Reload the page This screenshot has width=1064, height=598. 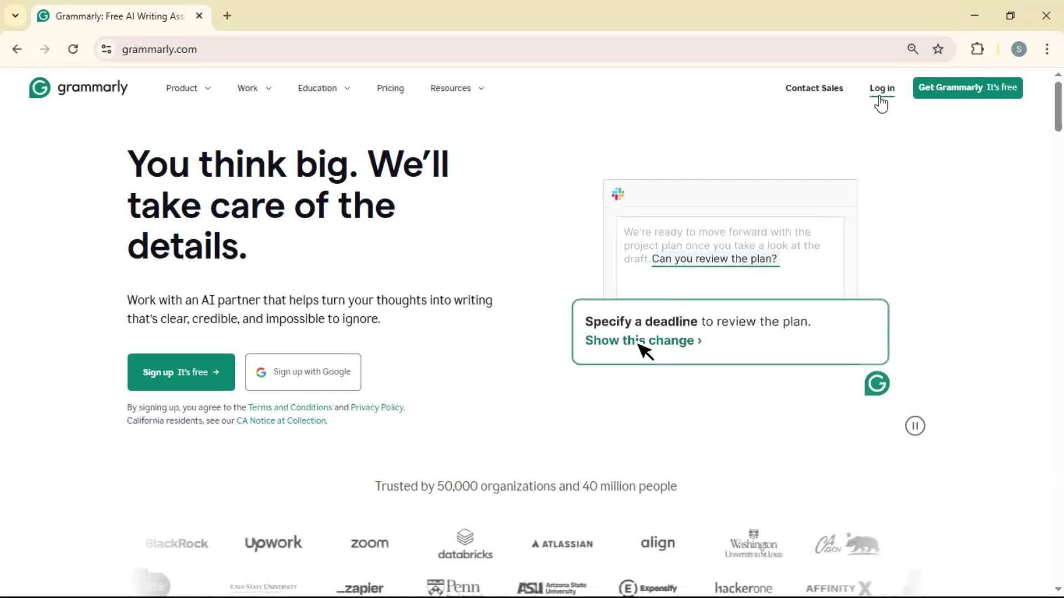73,49
